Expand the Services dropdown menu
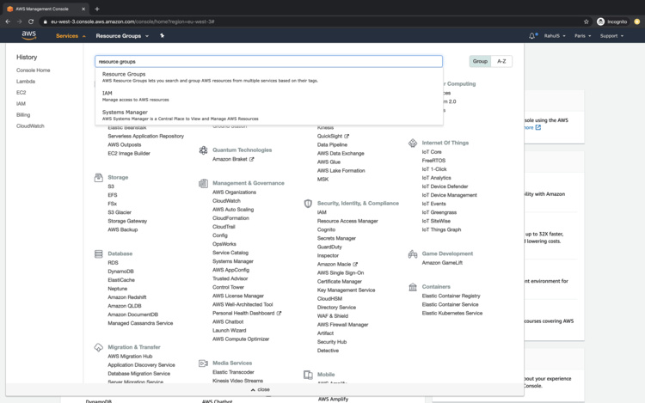This screenshot has height=403, width=645. tap(71, 36)
